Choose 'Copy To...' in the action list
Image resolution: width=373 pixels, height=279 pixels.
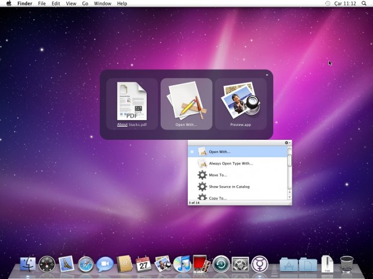[238, 197]
